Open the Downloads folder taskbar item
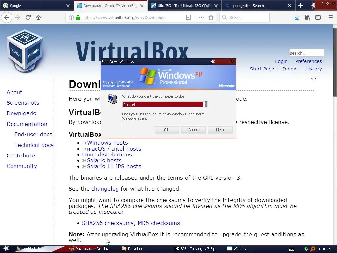 134,249
